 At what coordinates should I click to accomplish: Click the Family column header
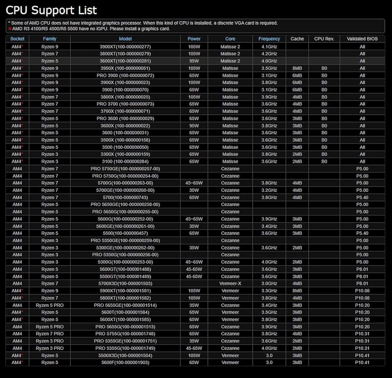[49, 39]
